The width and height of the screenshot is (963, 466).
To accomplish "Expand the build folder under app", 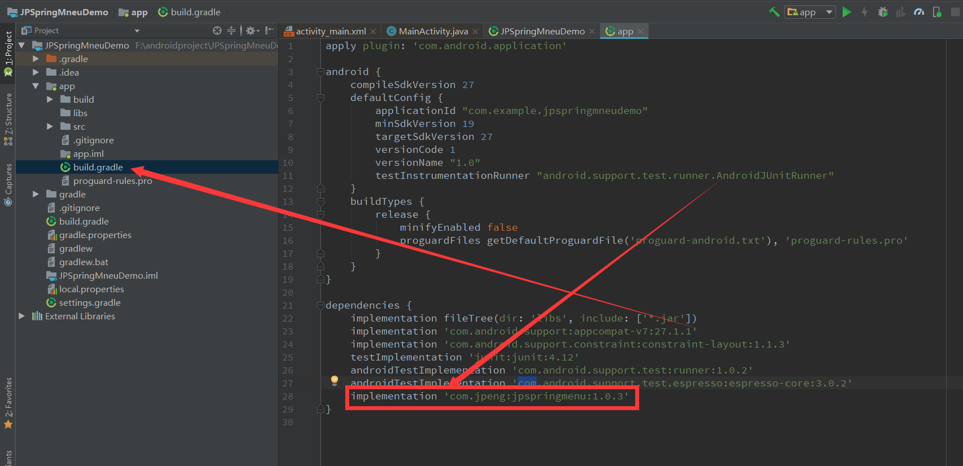I will pyautogui.click(x=50, y=99).
